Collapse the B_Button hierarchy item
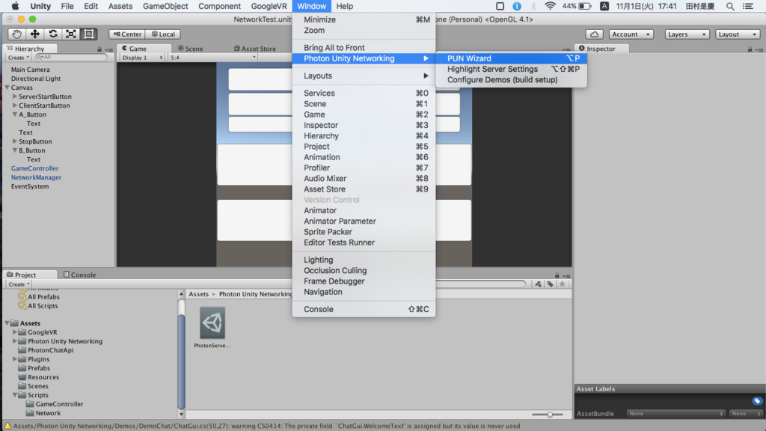766x431 pixels. (15, 150)
